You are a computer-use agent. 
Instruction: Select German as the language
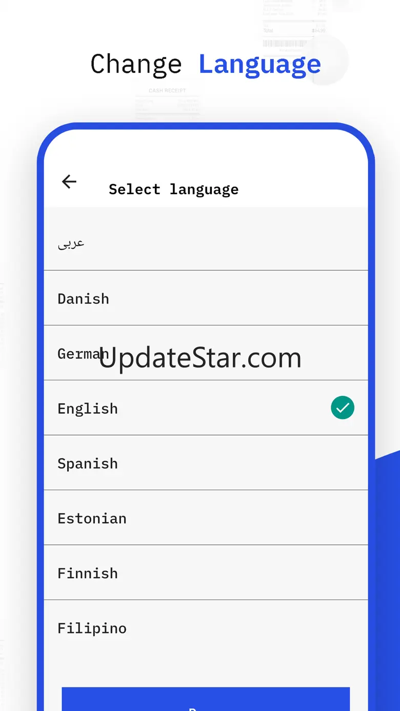click(x=206, y=353)
